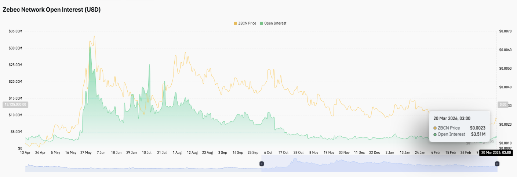Click the 13,125,000.00 crosshair value label
Viewport: 517px width, 177px height.
(15, 105)
